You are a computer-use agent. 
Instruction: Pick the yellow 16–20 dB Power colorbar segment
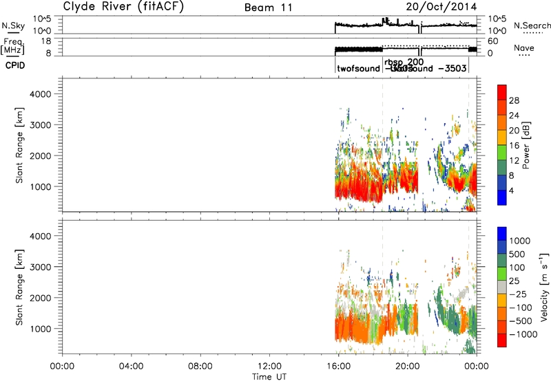(x=502, y=137)
